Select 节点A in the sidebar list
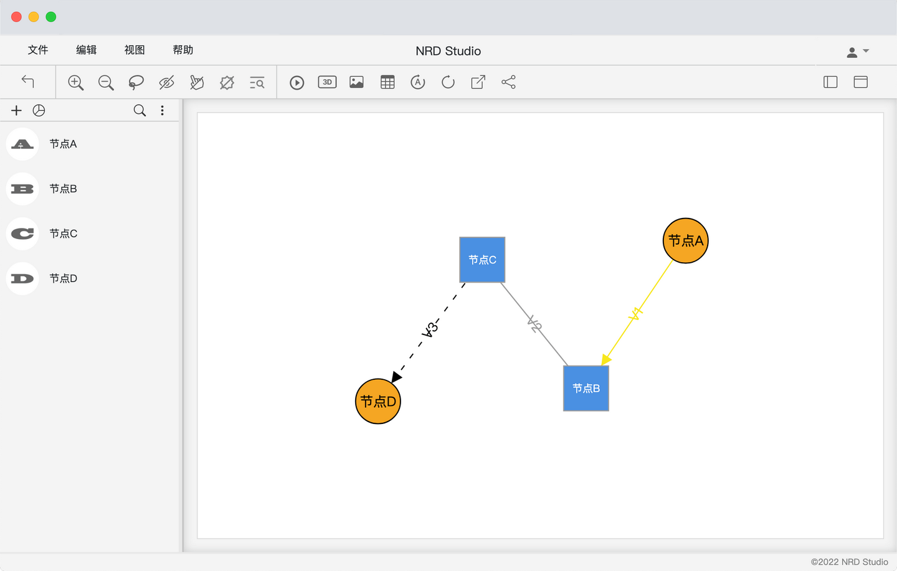The width and height of the screenshot is (897, 571). click(x=90, y=144)
